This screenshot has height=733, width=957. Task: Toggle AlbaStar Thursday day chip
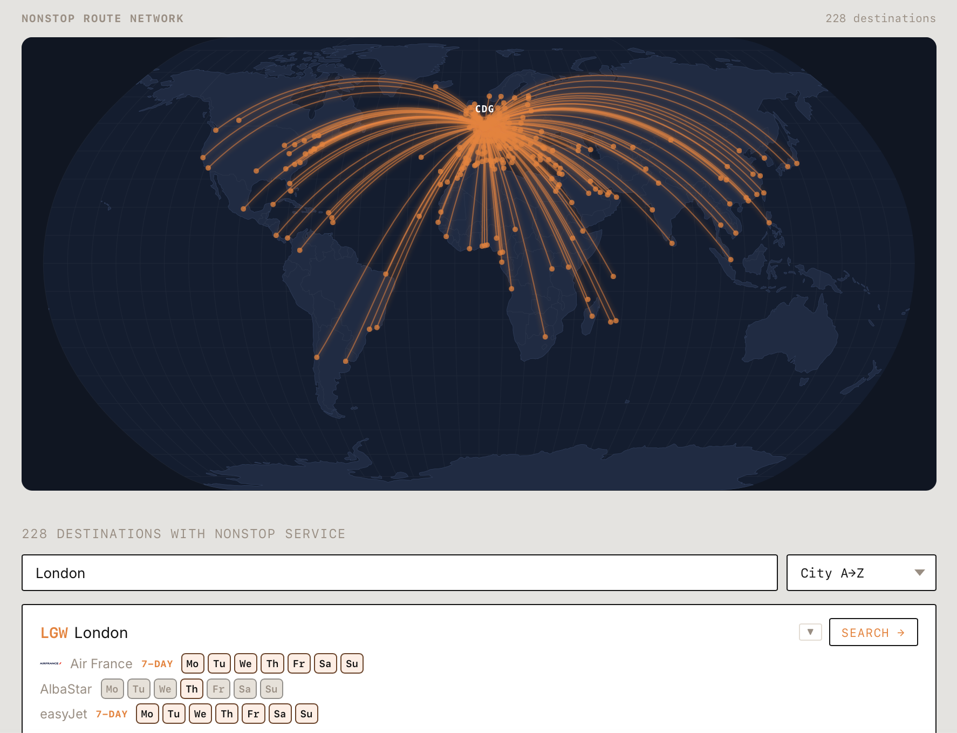pos(192,689)
